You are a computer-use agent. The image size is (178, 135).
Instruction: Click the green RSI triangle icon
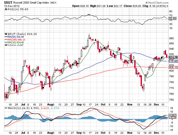[x=6, y=9]
